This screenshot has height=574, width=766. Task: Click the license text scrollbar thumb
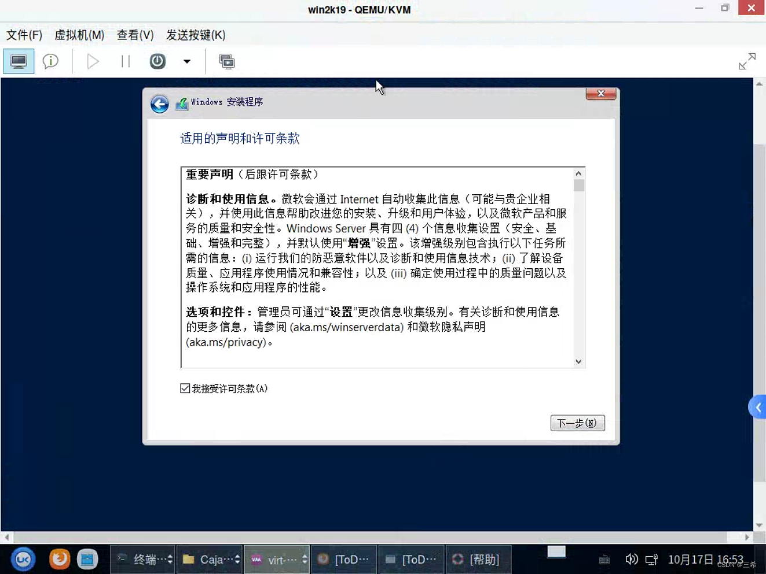click(x=578, y=186)
